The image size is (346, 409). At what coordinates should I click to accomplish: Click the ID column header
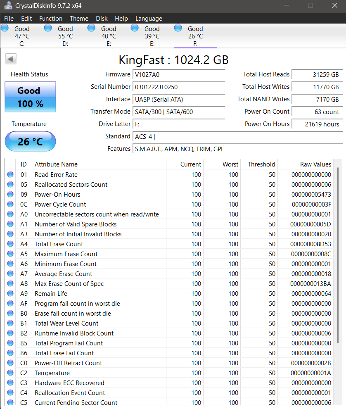[24, 164]
